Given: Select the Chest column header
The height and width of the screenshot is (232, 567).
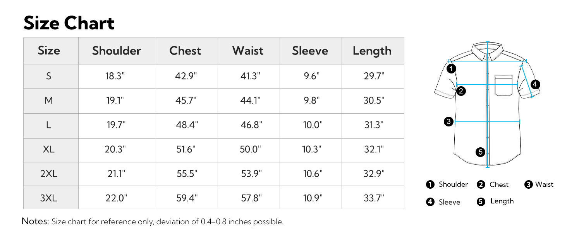Looking at the screenshot, I should point(185,51).
